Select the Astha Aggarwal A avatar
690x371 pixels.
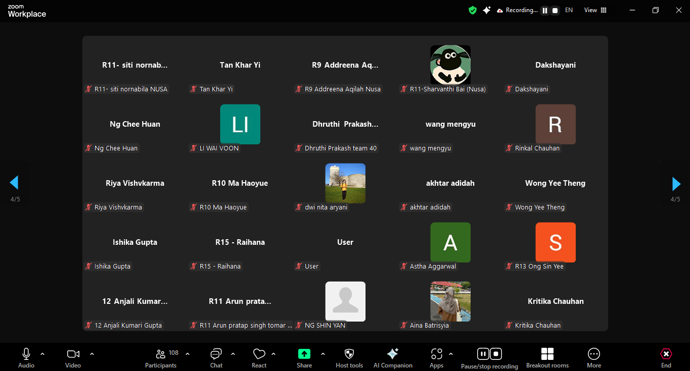(x=450, y=242)
